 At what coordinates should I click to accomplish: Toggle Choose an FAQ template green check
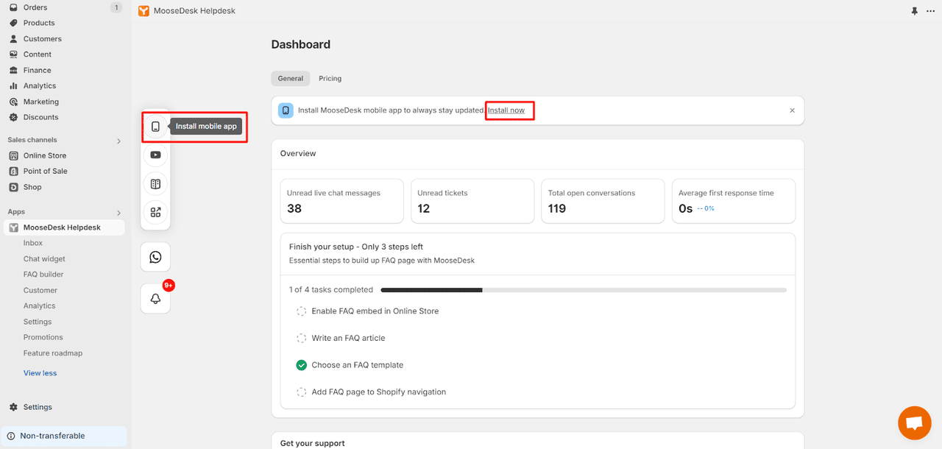pos(302,365)
